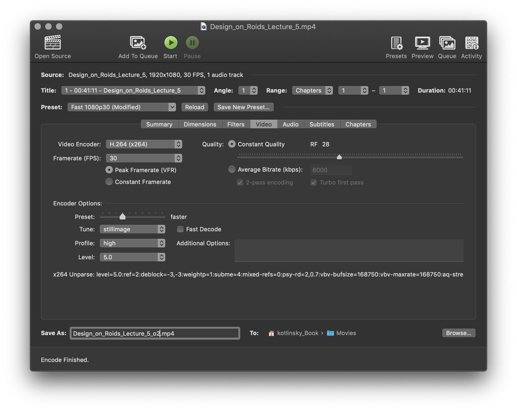
Task: Choose Peak Framerate (VFR) option
Action: point(109,170)
